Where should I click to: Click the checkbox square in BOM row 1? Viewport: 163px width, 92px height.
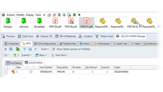click(31, 72)
